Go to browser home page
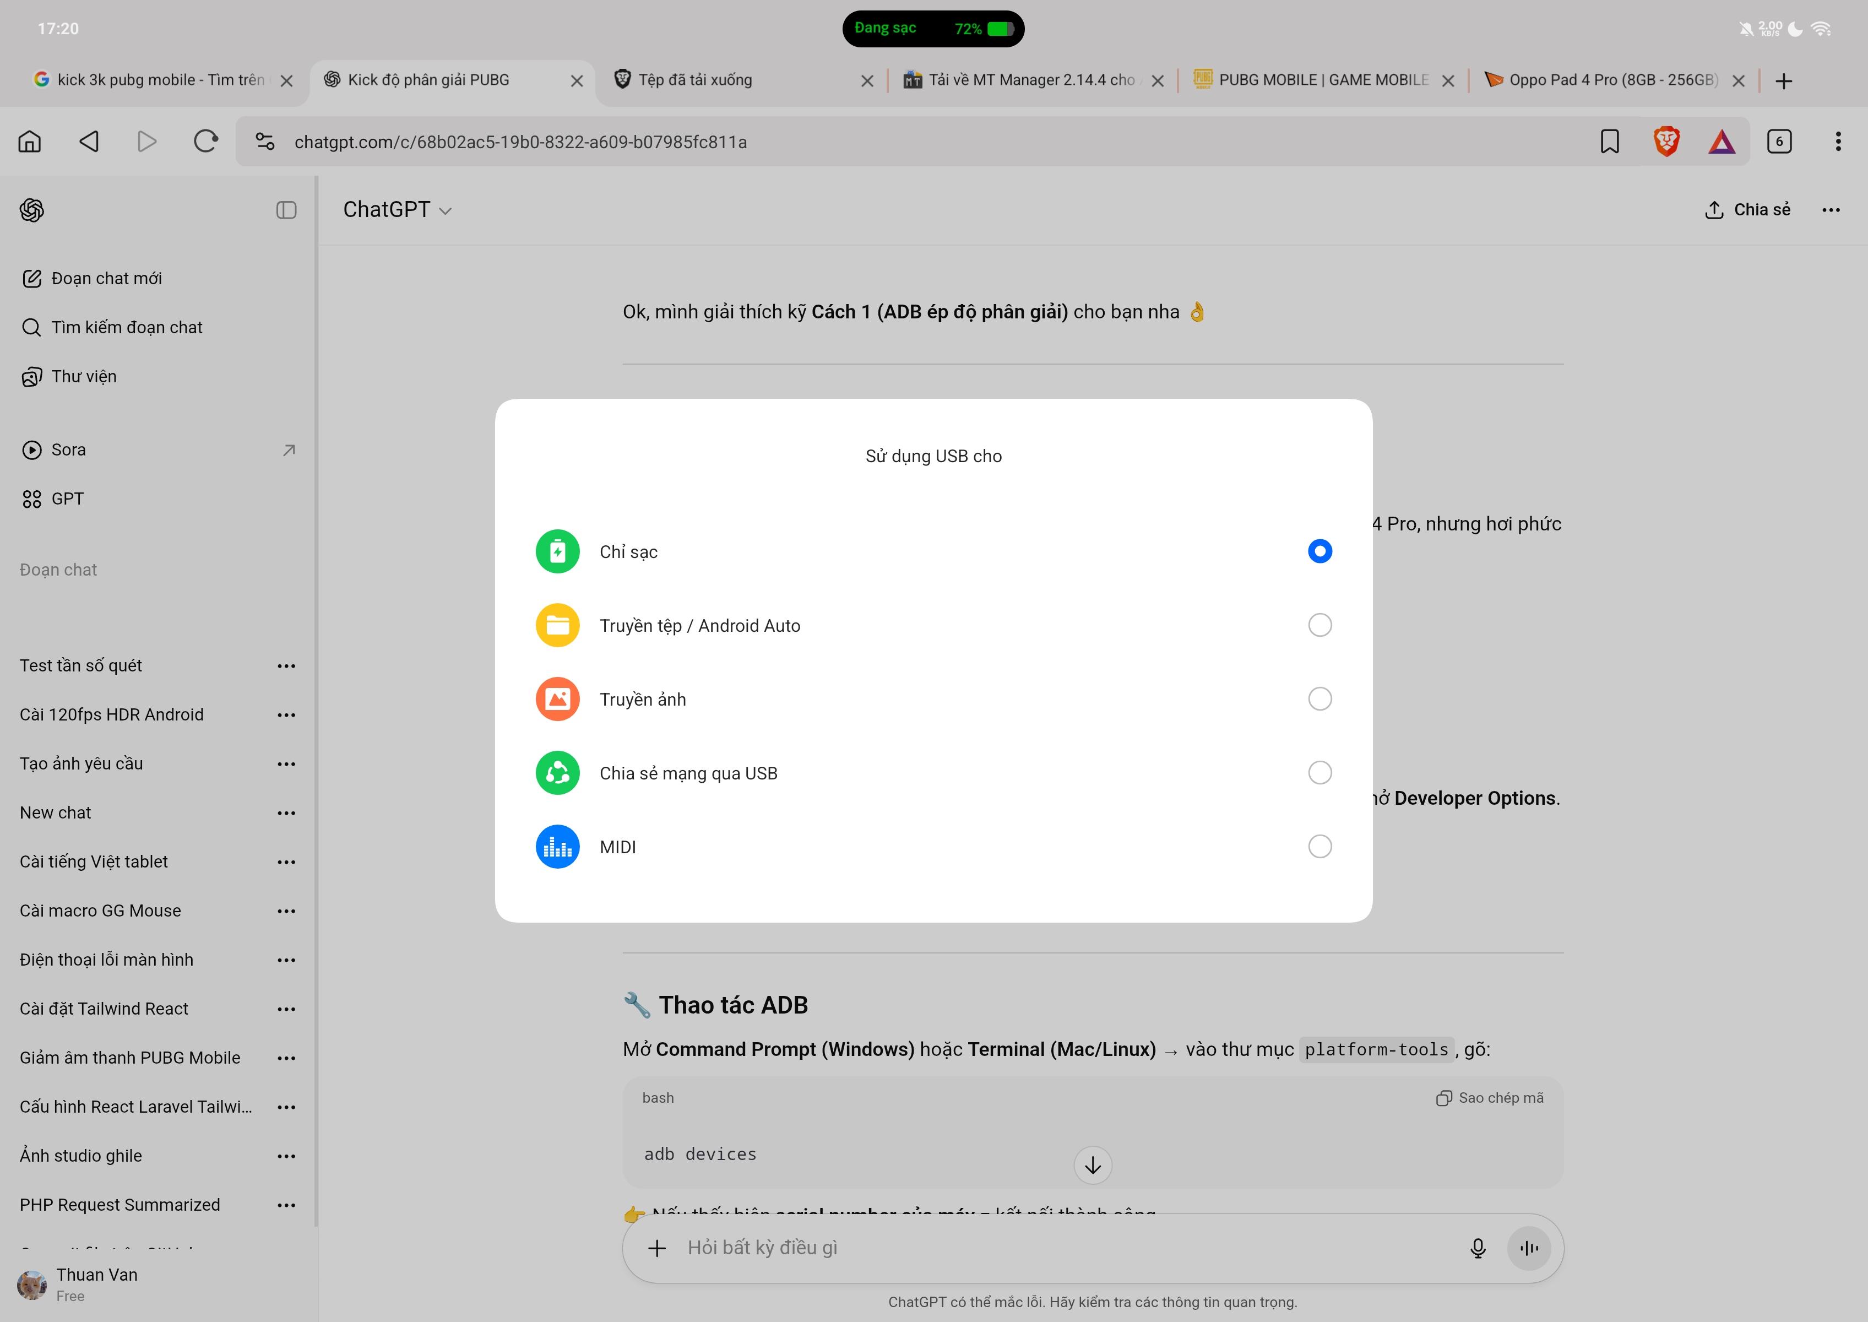Image resolution: width=1868 pixels, height=1322 pixels. coord(30,142)
